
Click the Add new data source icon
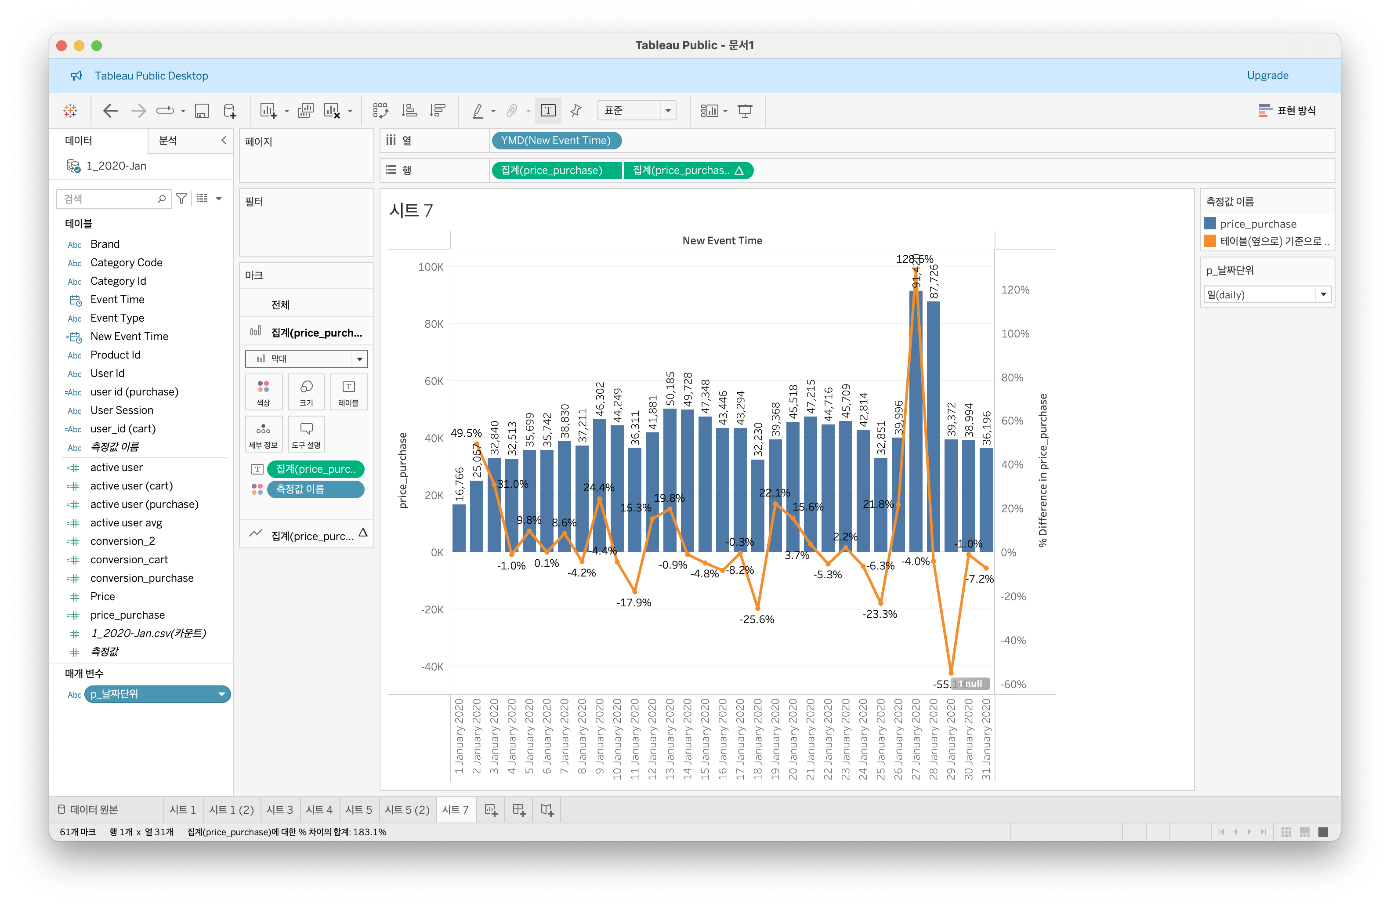click(x=229, y=111)
